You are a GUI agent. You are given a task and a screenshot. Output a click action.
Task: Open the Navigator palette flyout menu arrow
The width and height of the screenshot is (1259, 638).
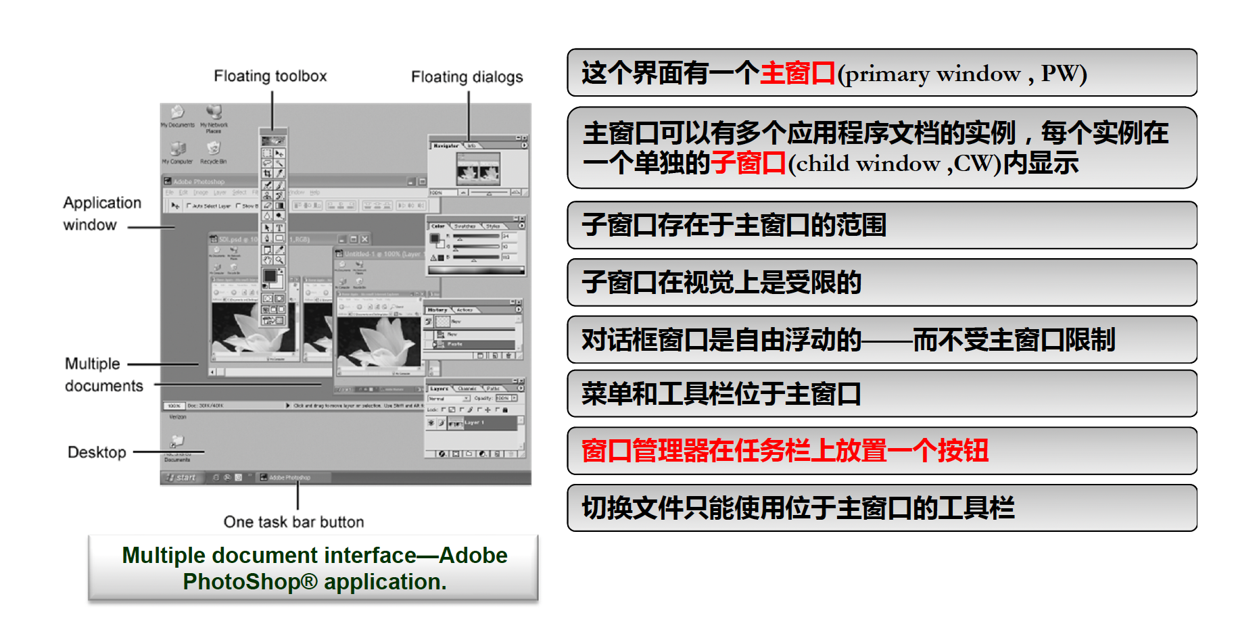pyautogui.click(x=524, y=145)
